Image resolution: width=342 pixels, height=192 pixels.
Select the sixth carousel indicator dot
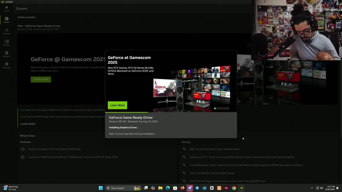coord(228,108)
